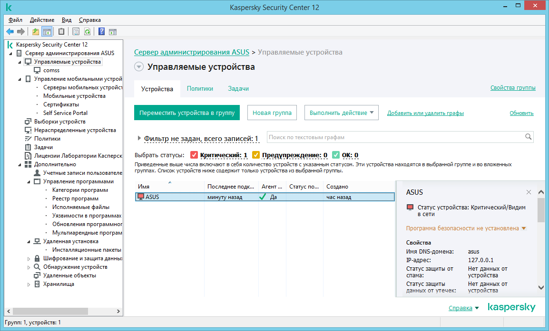Open the Действие menu

[x=42, y=20]
